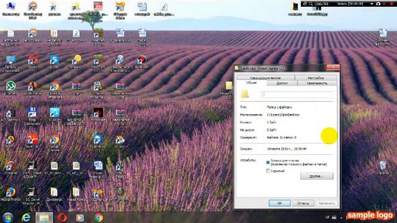Select the Control Panel desktop icon

click(11, 64)
